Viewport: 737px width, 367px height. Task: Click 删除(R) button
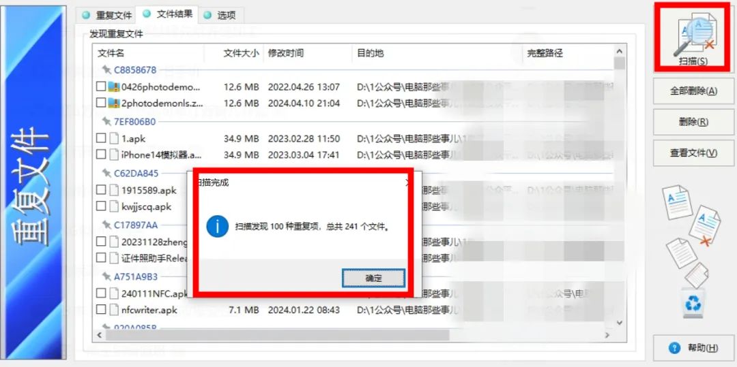[x=693, y=122]
